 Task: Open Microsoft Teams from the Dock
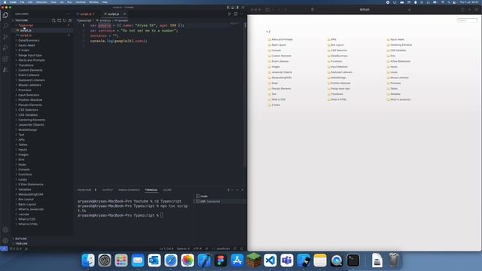[287, 260]
